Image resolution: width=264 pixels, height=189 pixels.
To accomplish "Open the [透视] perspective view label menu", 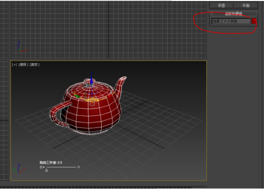I will tap(23, 65).
